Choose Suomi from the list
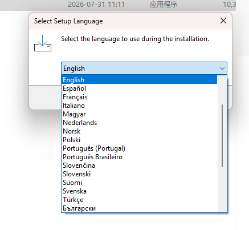The width and height of the screenshot is (249, 230). point(139,183)
